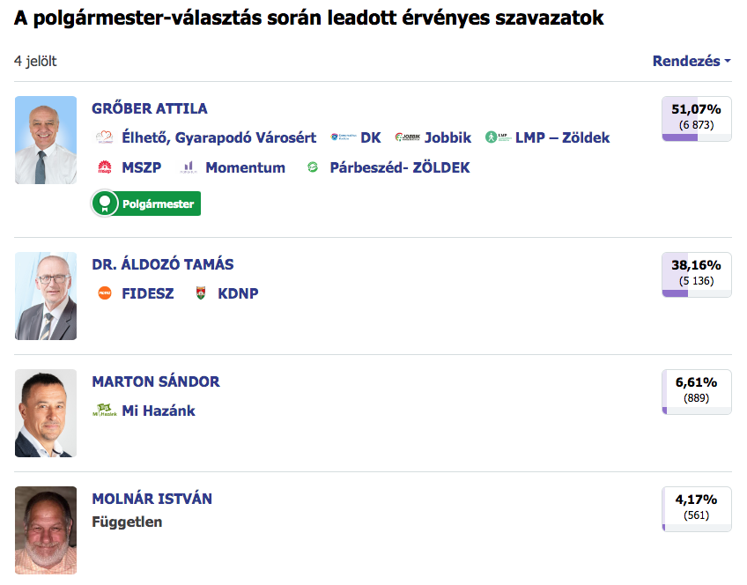Open GRŐBER ATTILA candidate link
747x585 pixels.
click(150, 108)
